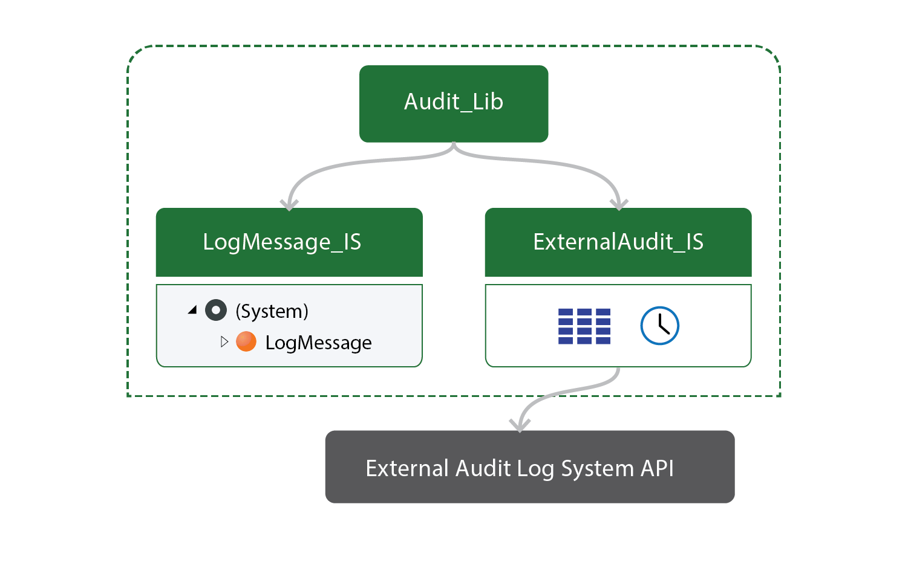Click the timer clock icon in ExternalAudit_IS
908x568 pixels.
pos(659,325)
